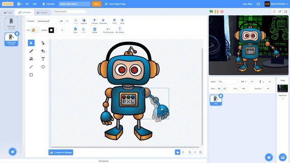Click Convert to Bitmap
Viewport: 290px width, 163px height.
tap(61, 152)
